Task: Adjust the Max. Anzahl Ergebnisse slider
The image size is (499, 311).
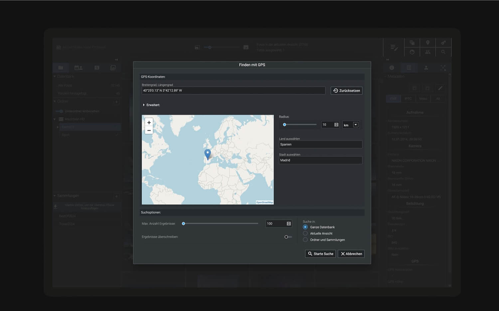Action: tap(221, 224)
